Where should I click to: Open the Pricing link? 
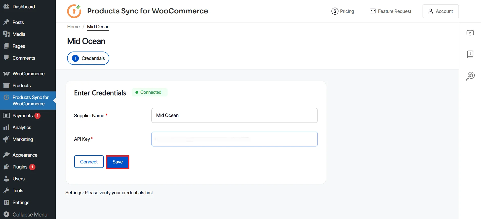point(343,11)
